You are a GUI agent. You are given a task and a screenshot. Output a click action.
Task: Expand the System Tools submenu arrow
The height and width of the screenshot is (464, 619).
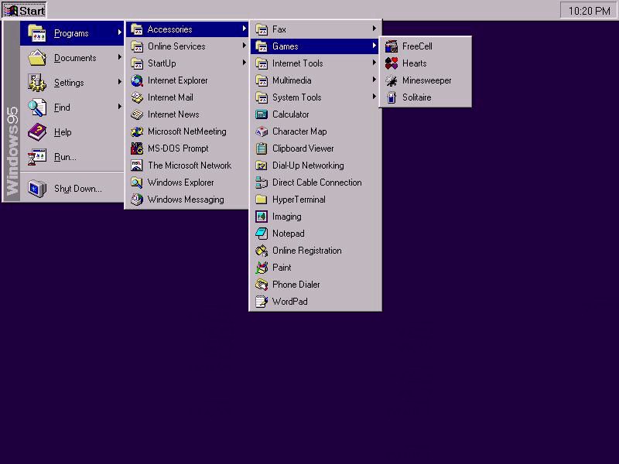[x=374, y=97]
